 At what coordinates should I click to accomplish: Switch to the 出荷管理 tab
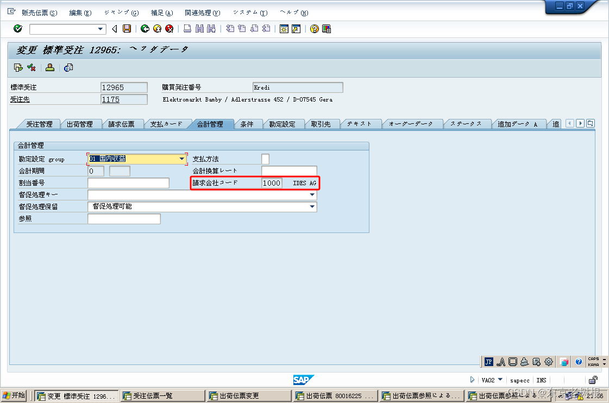tap(80, 123)
